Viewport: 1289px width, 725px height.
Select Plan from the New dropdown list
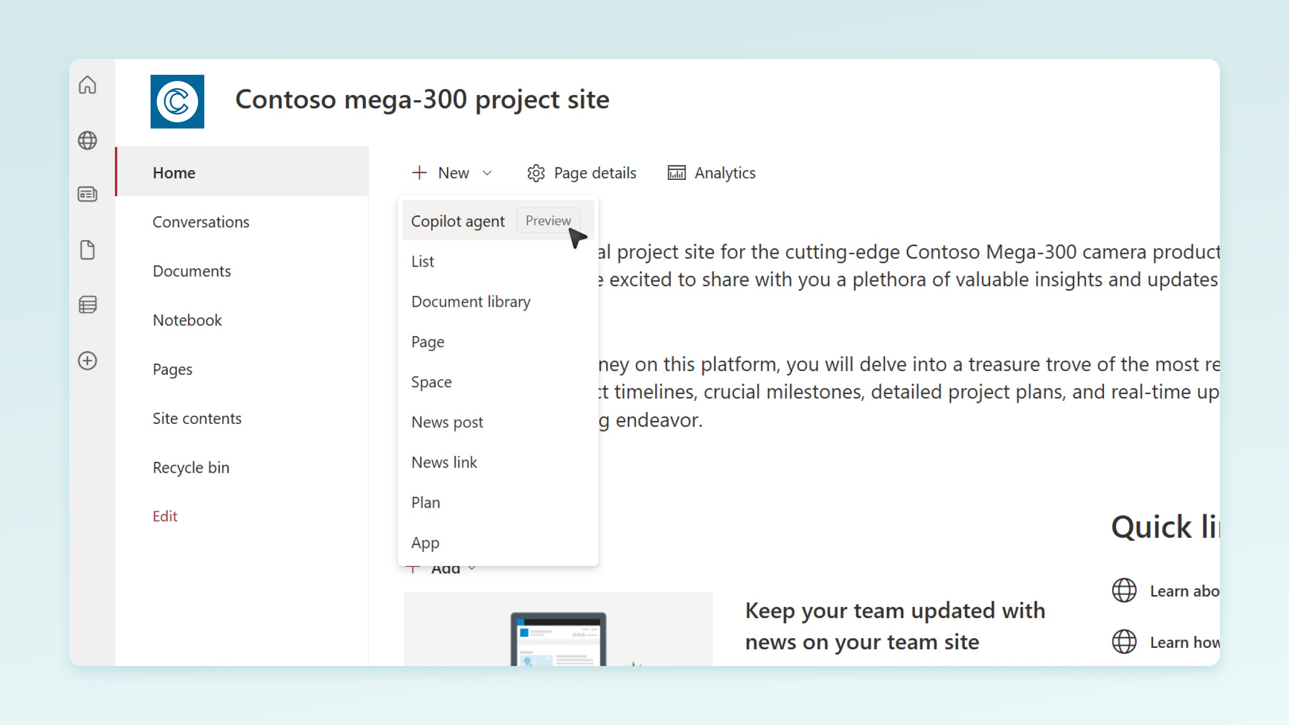click(x=426, y=502)
